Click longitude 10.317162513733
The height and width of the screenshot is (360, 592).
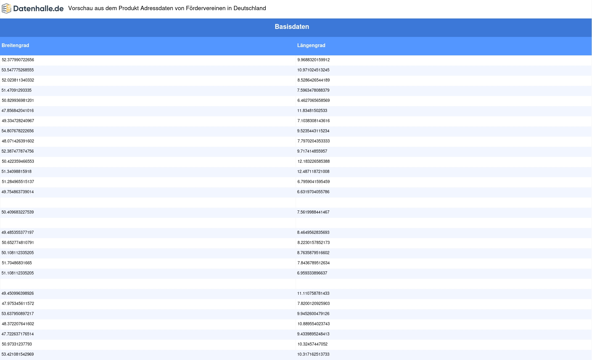[x=313, y=354]
